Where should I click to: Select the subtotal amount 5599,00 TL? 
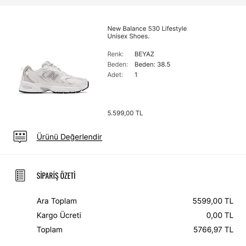click(213, 201)
